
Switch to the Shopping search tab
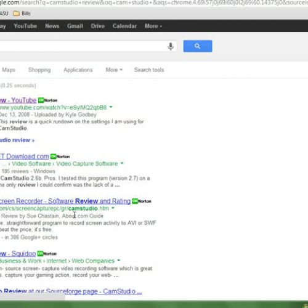pyautogui.click(x=39, y=70)
